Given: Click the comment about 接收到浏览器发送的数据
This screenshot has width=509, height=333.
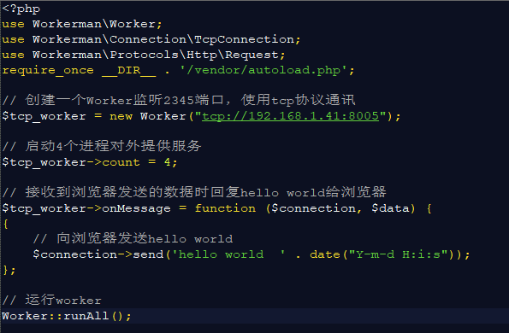Looking at the screenshot, I should 194,192.
